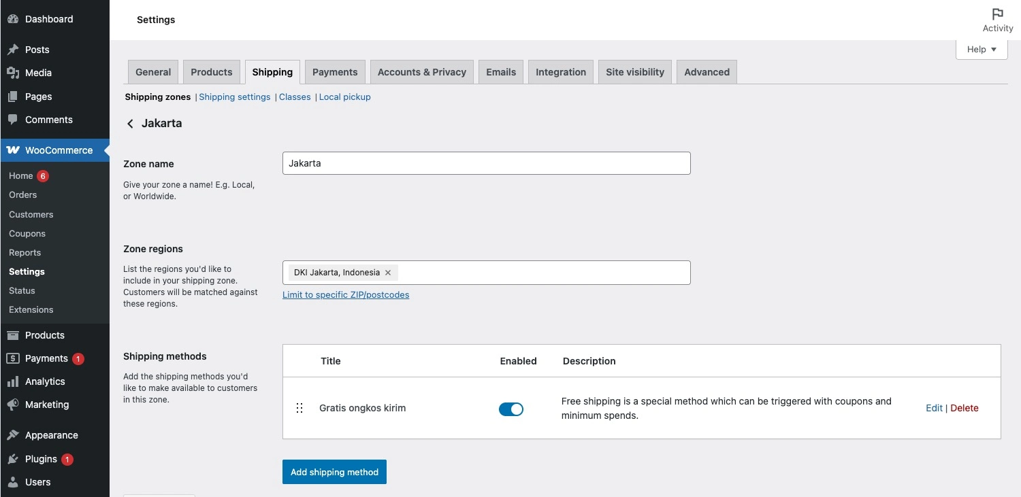1021x497 pixels.
Task: Click the Enabled column header
Action: pos(518,361)
